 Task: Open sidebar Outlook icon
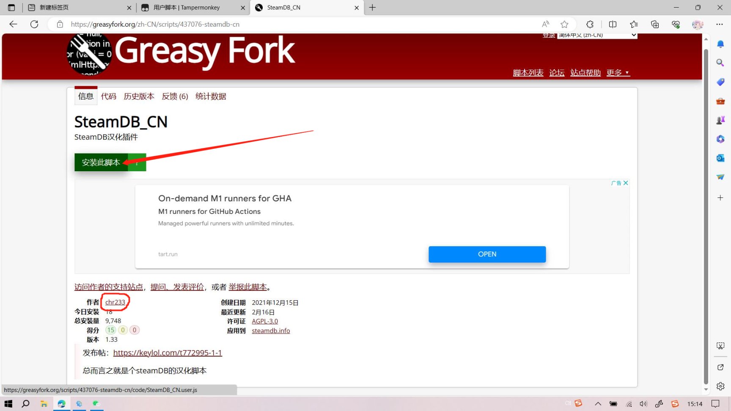click(720, 158)
